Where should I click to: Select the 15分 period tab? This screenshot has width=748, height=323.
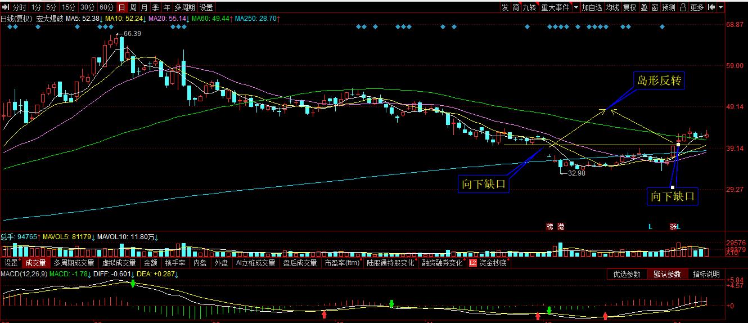[x=69, y=7]
